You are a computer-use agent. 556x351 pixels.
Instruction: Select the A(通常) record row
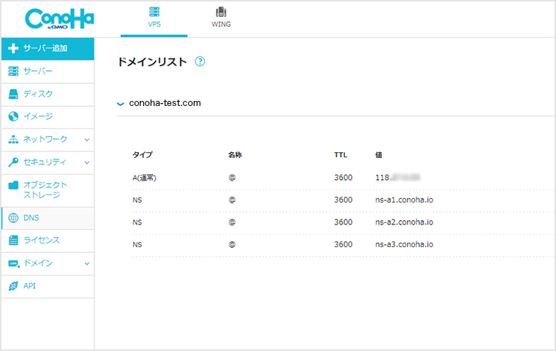pyautogui.click(x=147, y=177)
